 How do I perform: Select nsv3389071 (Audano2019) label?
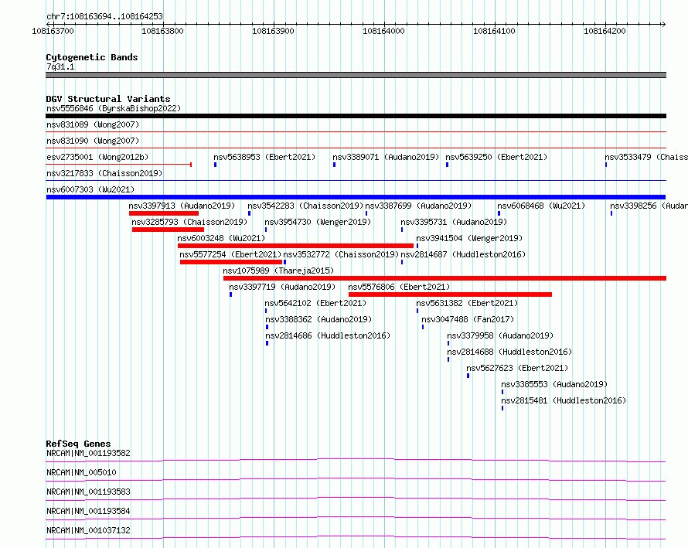386,157
